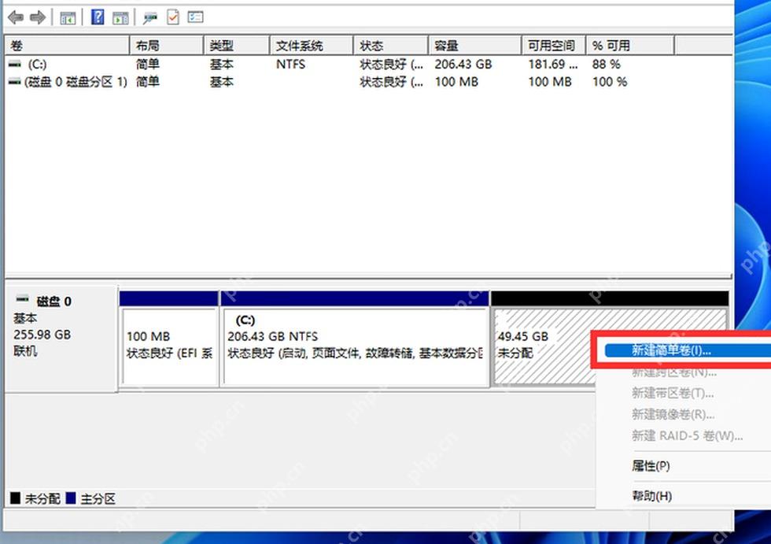Sort by the 布局 column header
771x544 pixels.
[167, 46]
